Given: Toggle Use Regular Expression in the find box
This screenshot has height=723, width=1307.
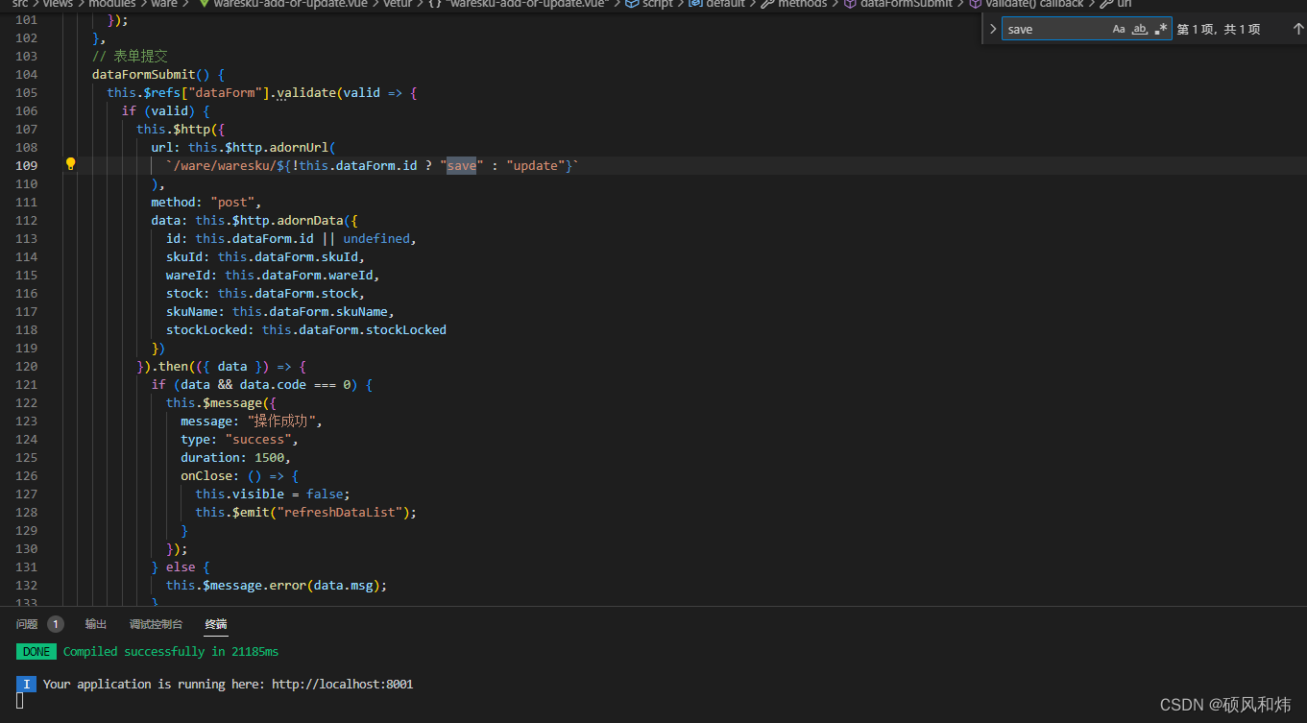Looking at the screenshot, I should [1161, 29].
